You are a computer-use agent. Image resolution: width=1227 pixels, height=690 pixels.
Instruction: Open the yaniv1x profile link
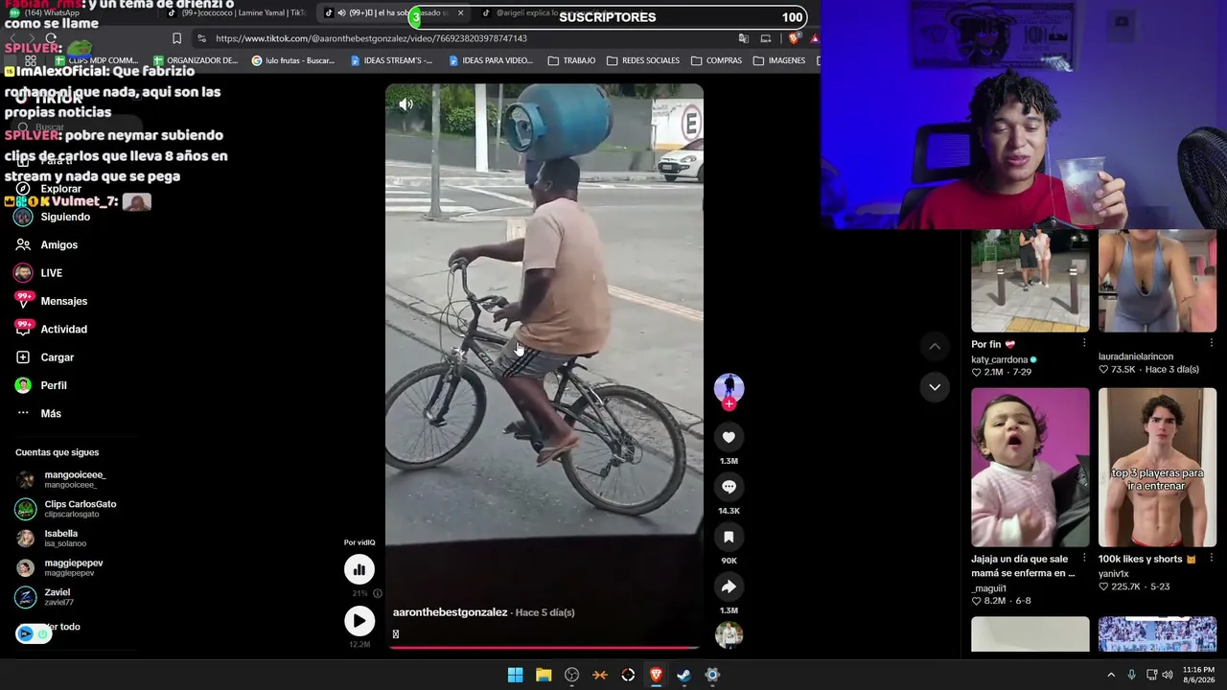coord(1114,574)
